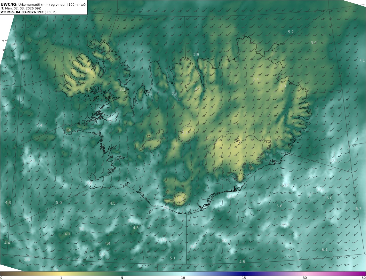This screenshot has height=280, width=366.
Task: Click the 5.1 value label
Action: pyautogui.click(x=173, y=258)
